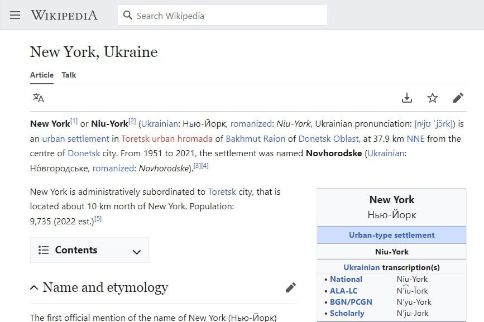This screenshot has width=484, height=322.
Task: Edit the article with pencil icon
Action: [458, 98]
